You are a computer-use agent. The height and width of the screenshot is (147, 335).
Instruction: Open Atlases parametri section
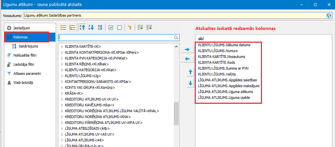click(27, 73)
